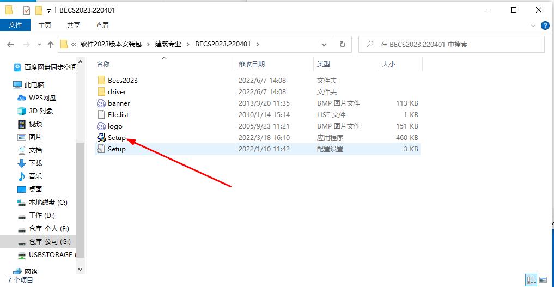
Task: Click the Setup application installer icon
Action: pos(101,138)
